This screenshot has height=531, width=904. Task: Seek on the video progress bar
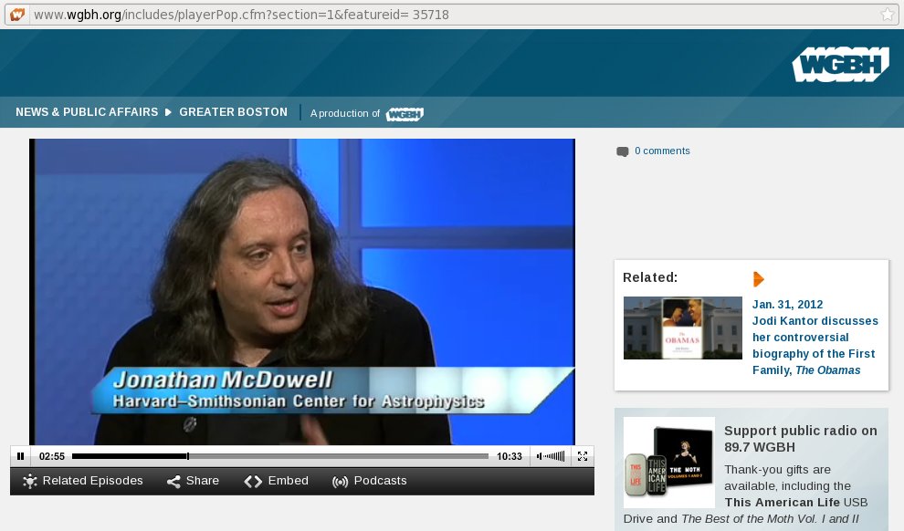tap(279, 456)
